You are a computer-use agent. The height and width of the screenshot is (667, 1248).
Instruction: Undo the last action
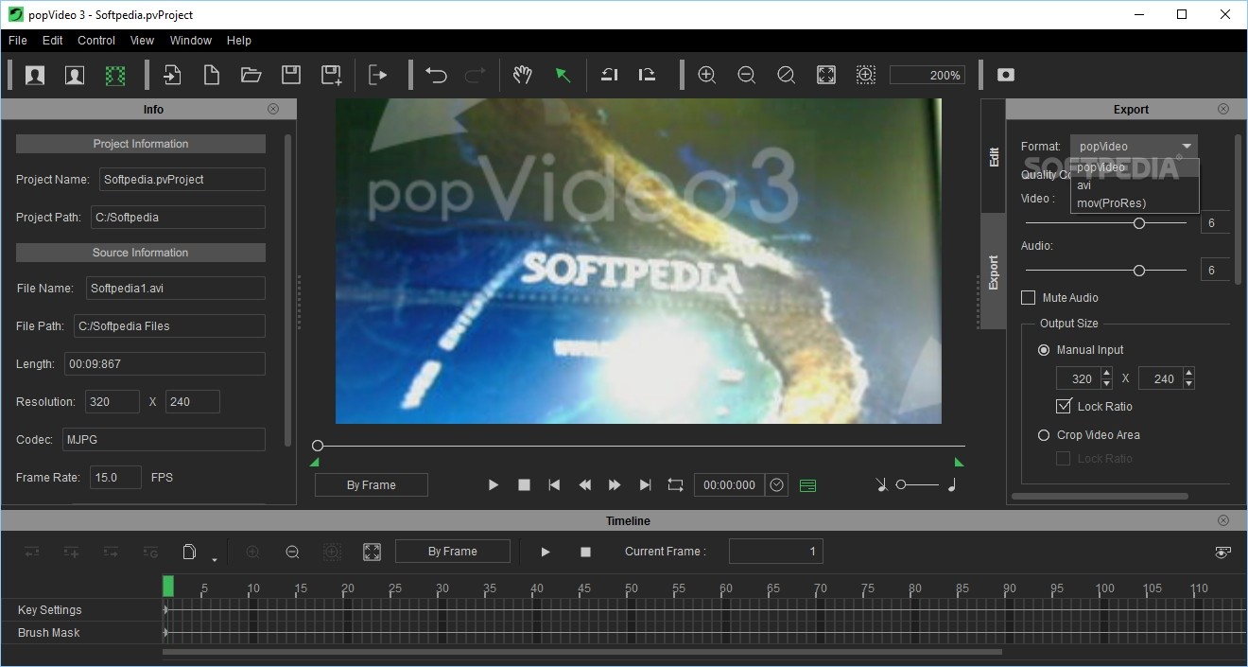point(436,76)
